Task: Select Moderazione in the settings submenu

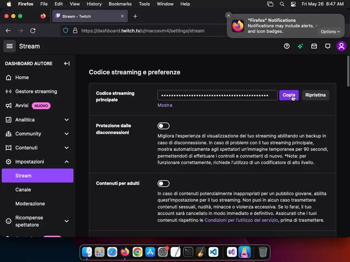Action: point(38,204)
